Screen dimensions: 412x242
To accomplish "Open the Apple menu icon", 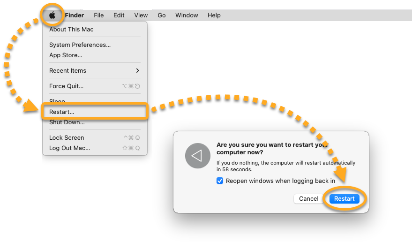I will tap(52, 15).
